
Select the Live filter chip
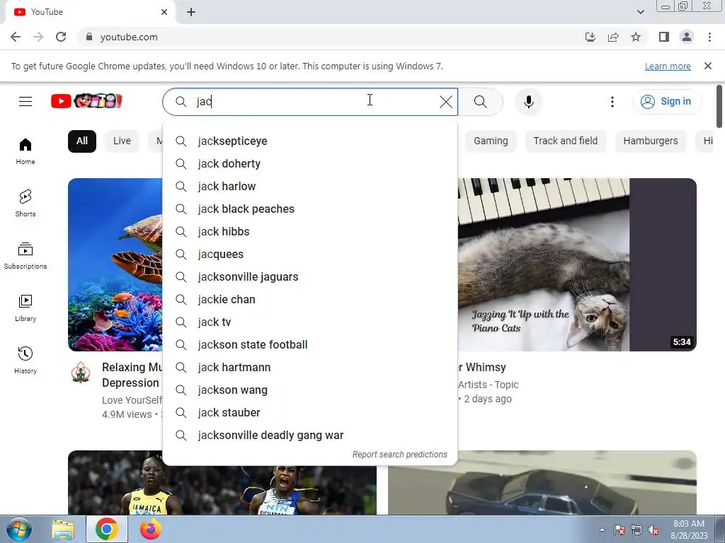coord(122,141)
